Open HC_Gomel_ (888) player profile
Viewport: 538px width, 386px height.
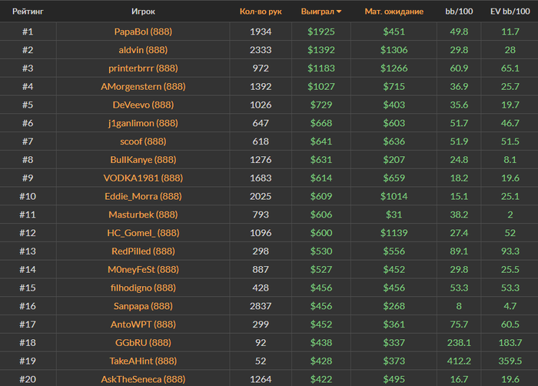143,233
